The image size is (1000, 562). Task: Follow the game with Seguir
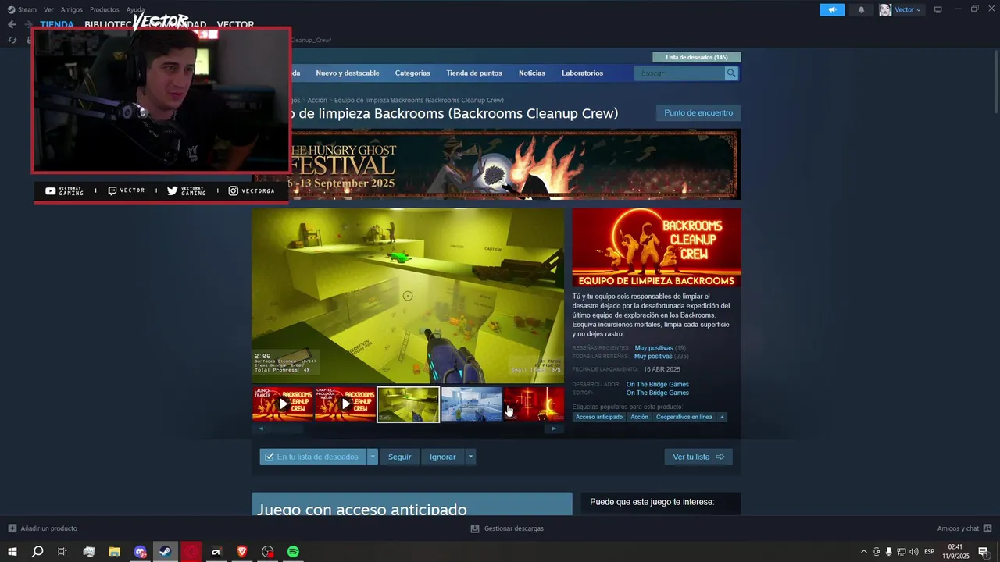coord(399,457)
